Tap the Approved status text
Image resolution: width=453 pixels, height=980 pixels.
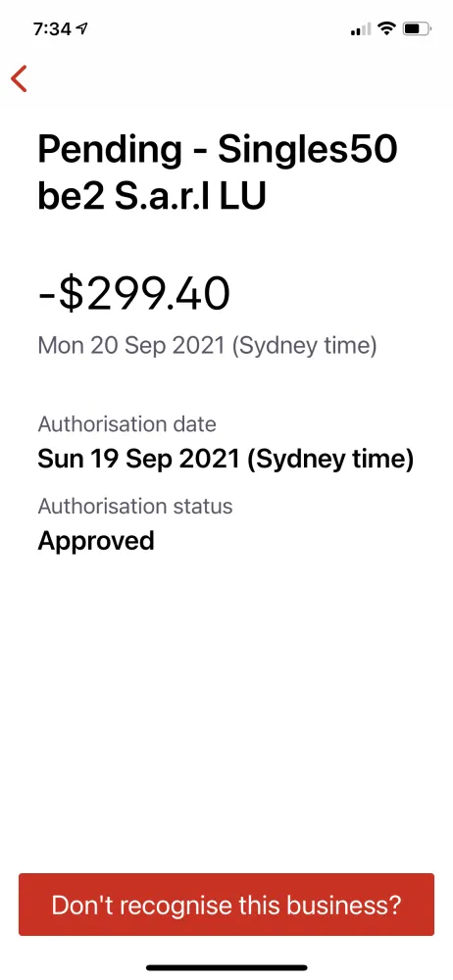pyautogui.click(x=96, y=541)
